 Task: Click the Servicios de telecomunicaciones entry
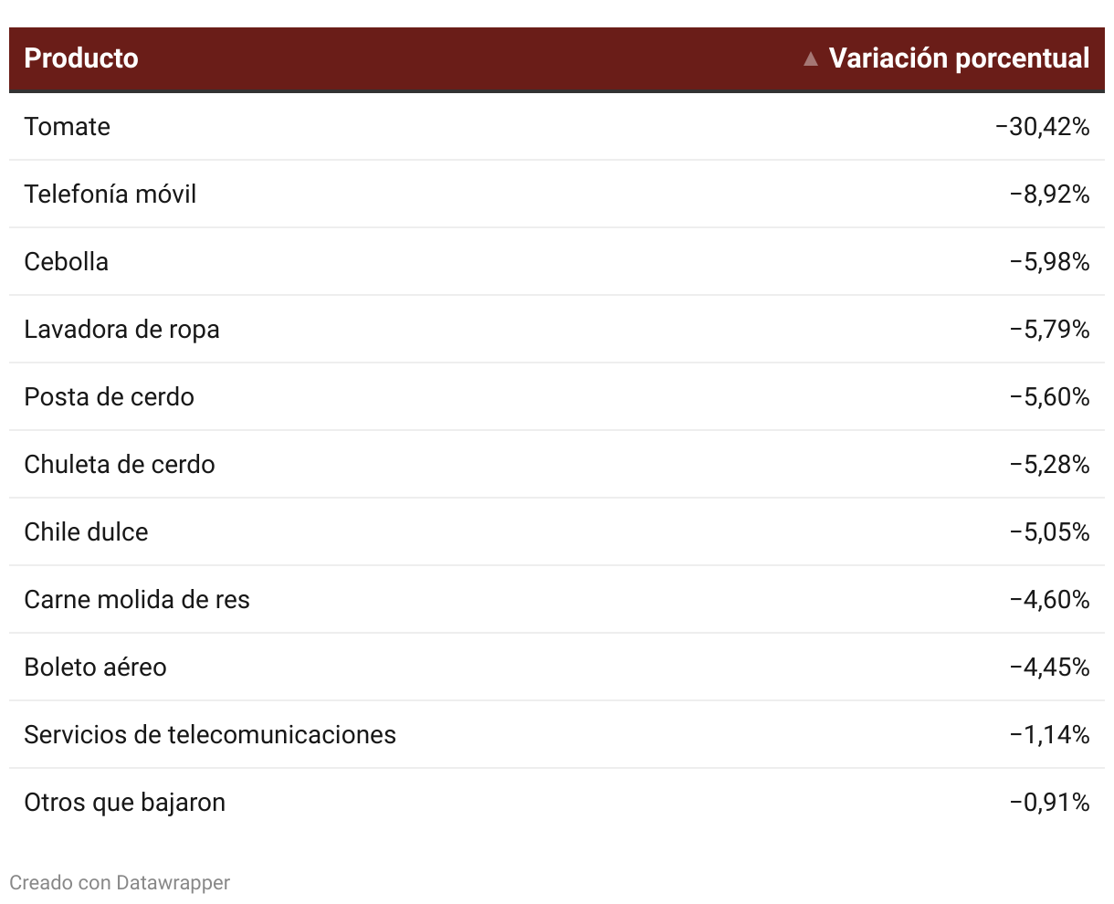(x=210, y=734)
